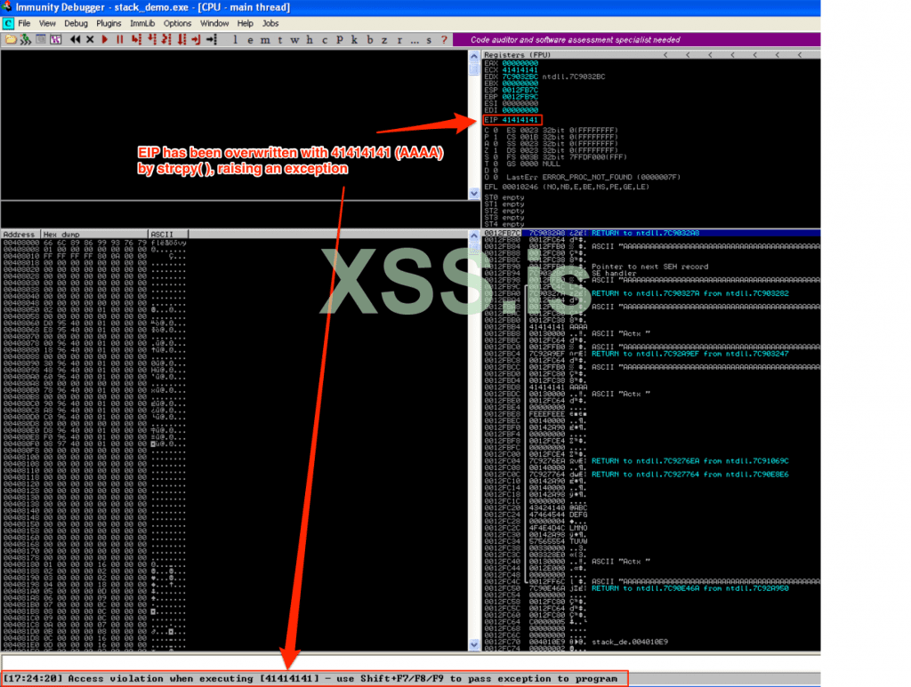Open the File menu
Image resolution: width=911 pixels, height=687 pixels.
[x=24, y=23]
